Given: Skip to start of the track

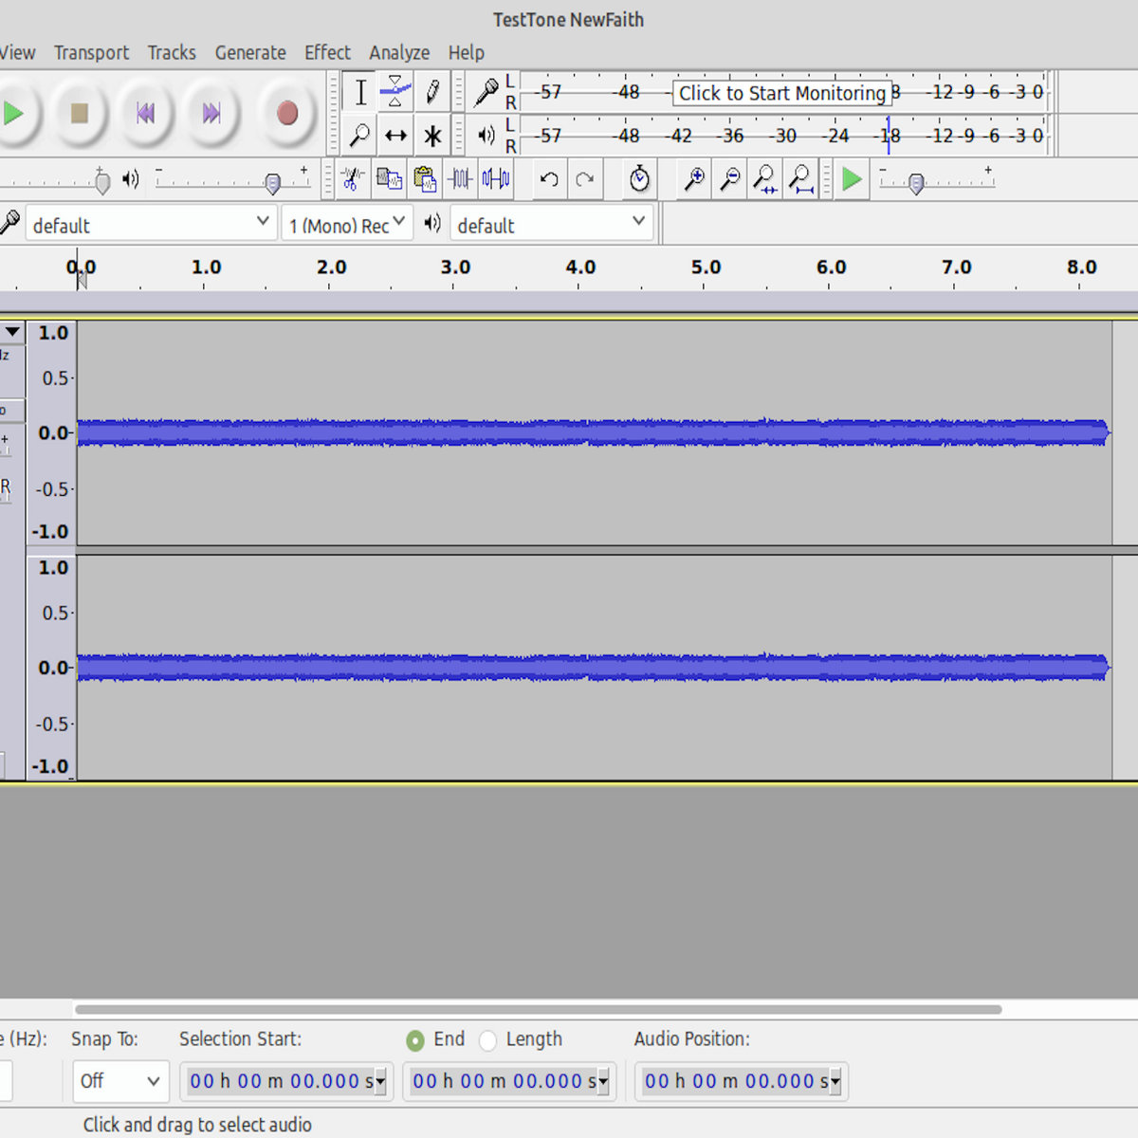Looking at the screenshot, I should pos(145,114).
